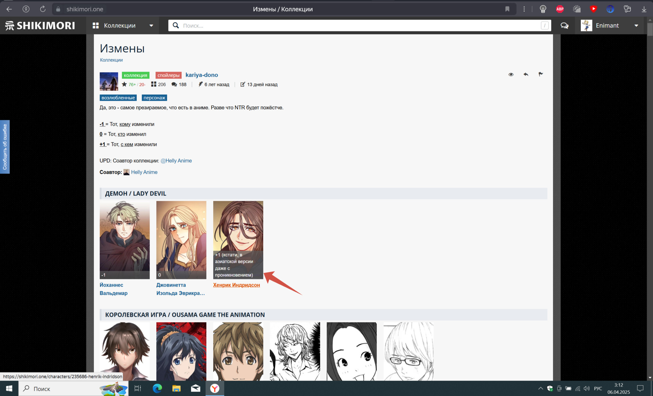Open the browser three-dot menu

click(524, 9)
